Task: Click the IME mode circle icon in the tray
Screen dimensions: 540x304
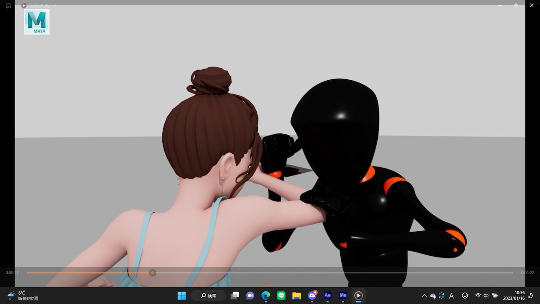Action: click(x=465, y=296)
